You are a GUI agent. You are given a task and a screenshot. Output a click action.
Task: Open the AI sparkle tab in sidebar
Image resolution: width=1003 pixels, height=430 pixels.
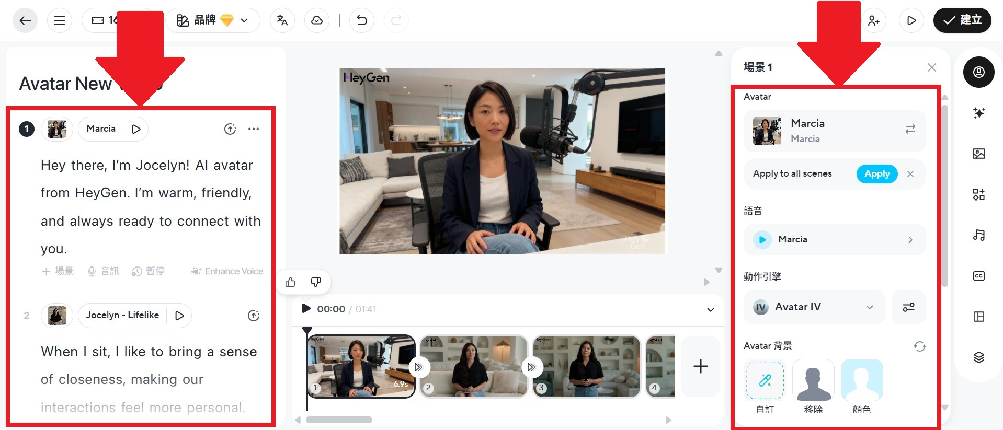[979, 113]
